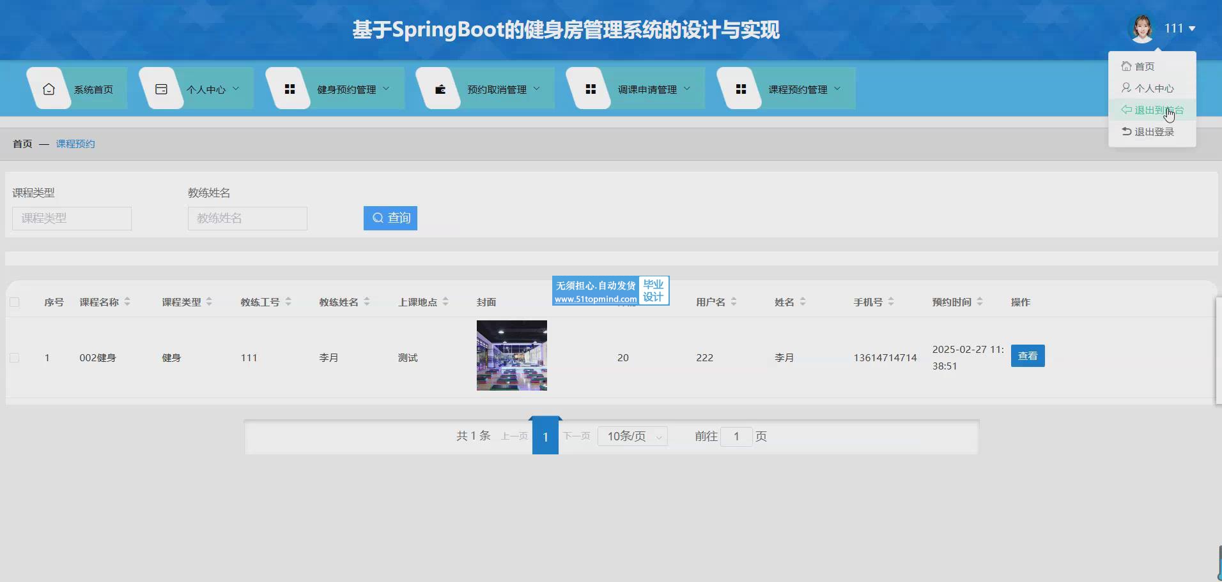This screenshot has height=582, width=1222.
Task: Check the checkbox for row 1
Action: 15,358
